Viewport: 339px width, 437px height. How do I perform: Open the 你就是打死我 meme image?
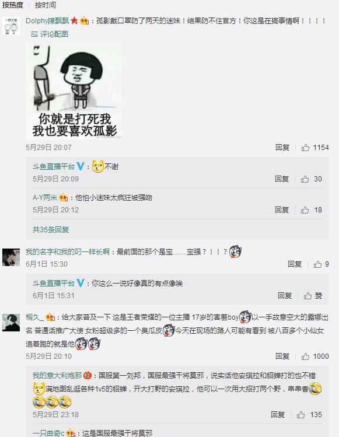pyautogui.click(x=74, y=91)
